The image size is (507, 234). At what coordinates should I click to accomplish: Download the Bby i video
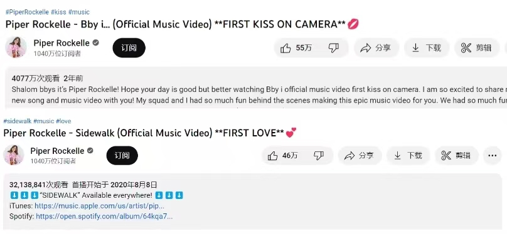(427, 48)
